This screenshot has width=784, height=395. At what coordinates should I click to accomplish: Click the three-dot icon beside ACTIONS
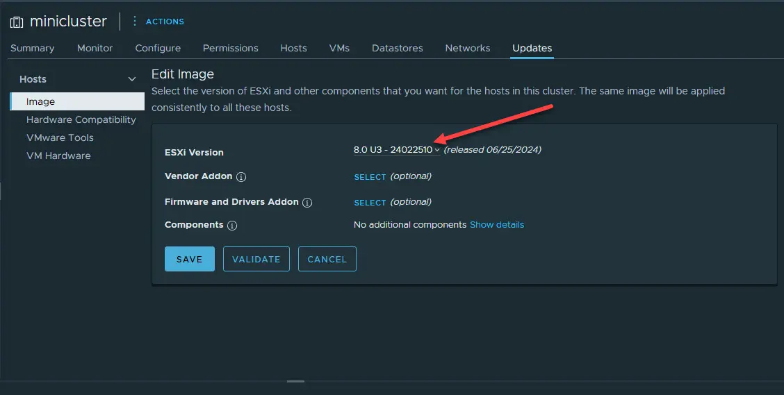[134, 21]
